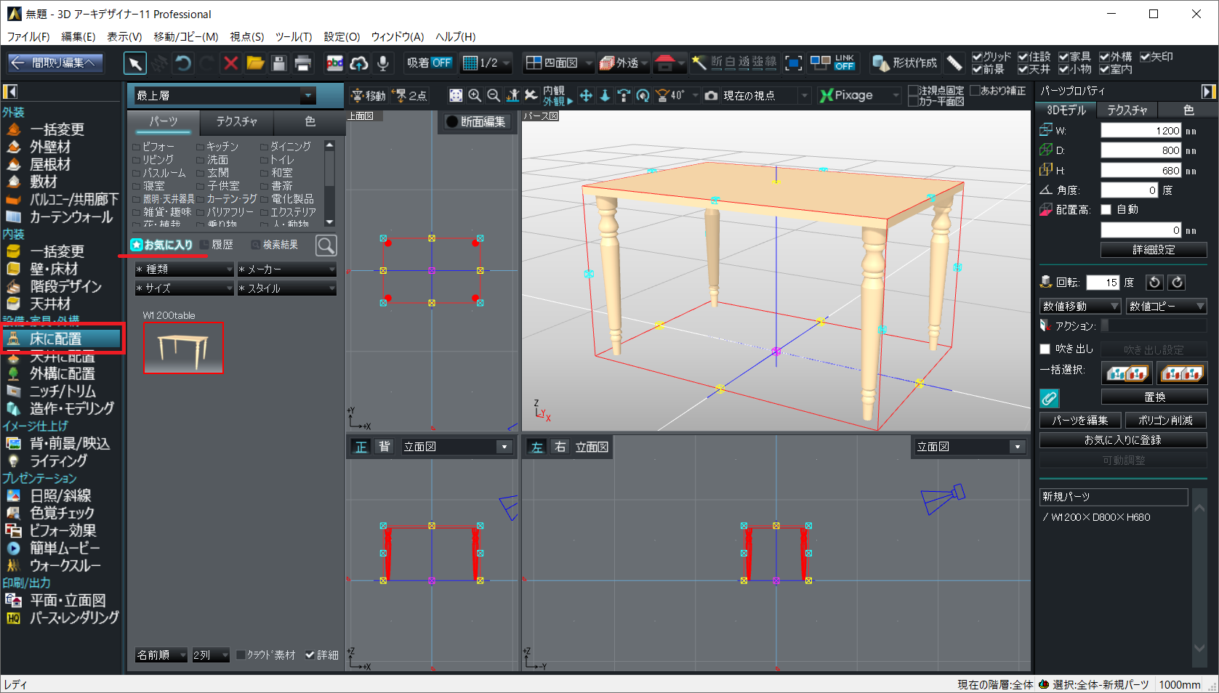Click the zoom in magnifier icon
The height and width of the screenshot is (693, 1219).
tap(475, 96)
